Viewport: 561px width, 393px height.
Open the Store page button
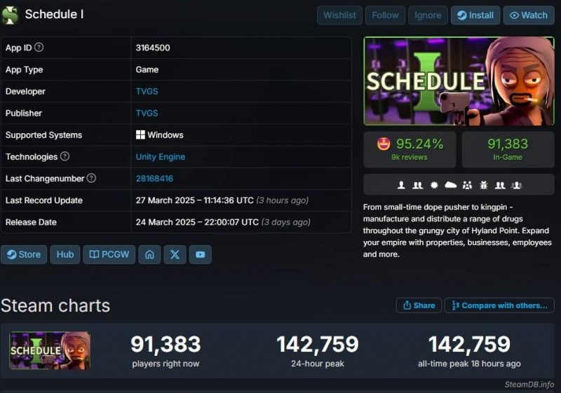click(x=24, y=254)
